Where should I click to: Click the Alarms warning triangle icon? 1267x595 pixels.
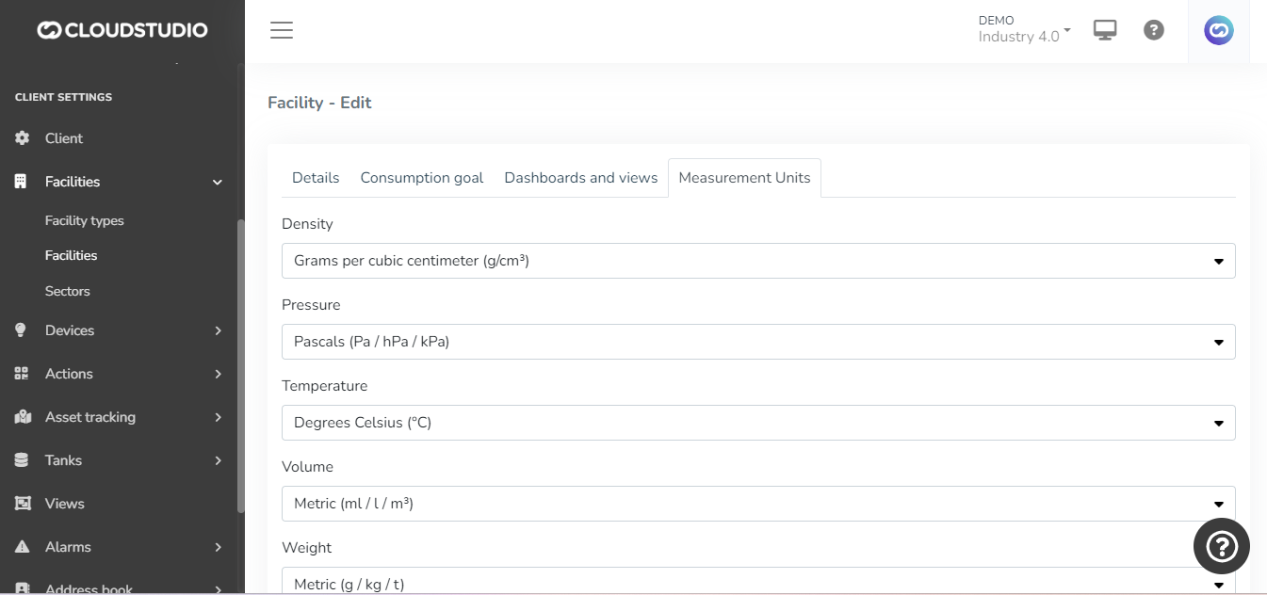(x=23, y=547)
